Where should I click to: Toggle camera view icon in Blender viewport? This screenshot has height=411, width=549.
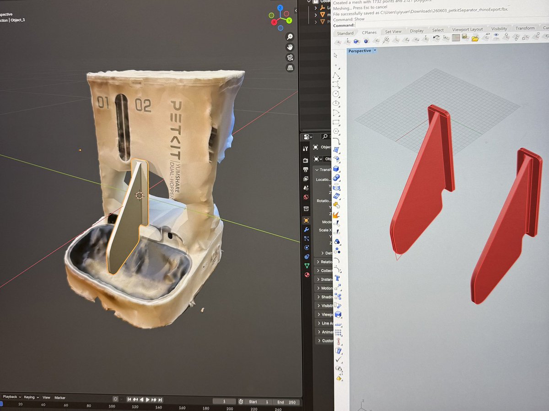[290, 58]
